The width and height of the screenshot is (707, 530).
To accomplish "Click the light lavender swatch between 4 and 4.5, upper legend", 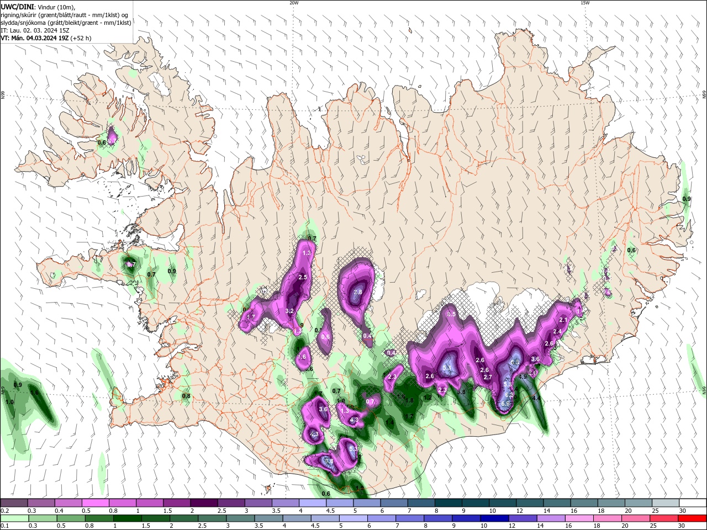I will pyautogui.click(x=312, y=502).
